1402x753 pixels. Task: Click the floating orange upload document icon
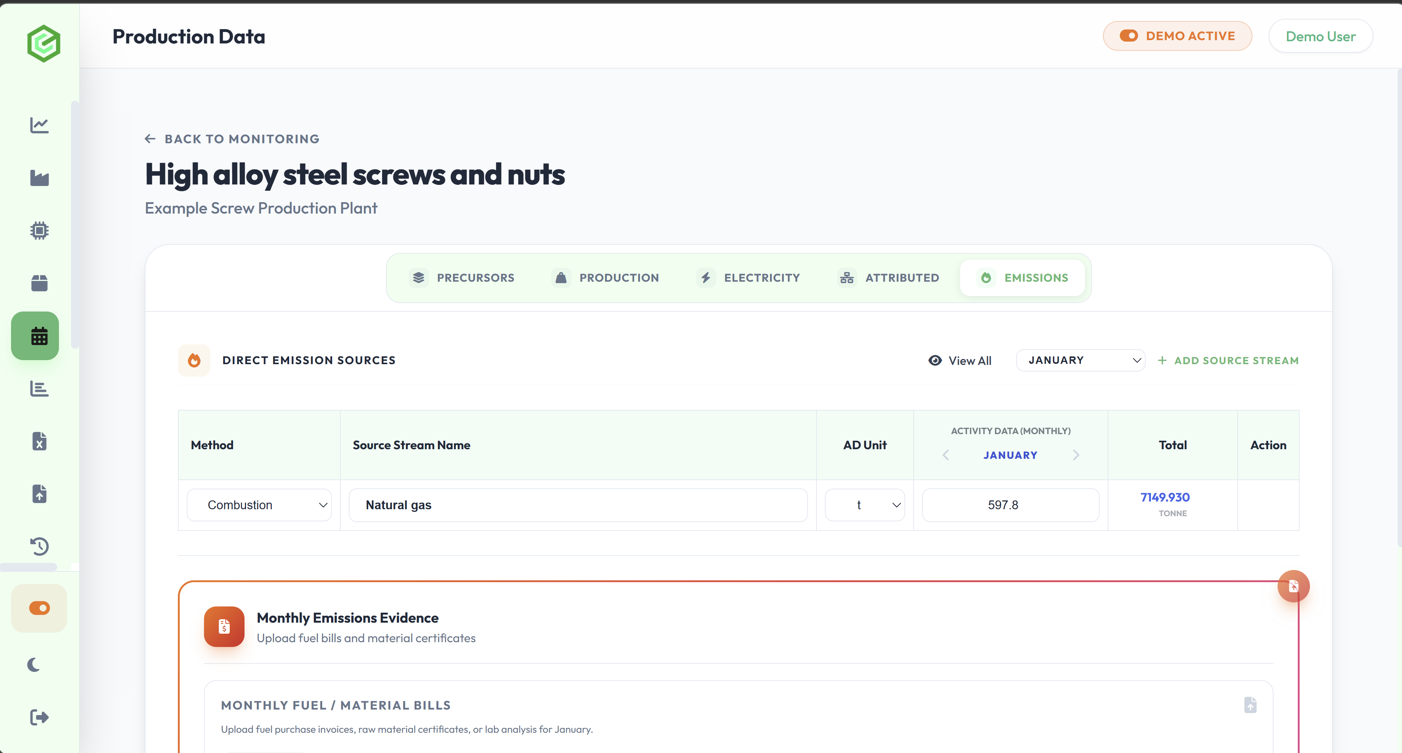point(1293,586)
